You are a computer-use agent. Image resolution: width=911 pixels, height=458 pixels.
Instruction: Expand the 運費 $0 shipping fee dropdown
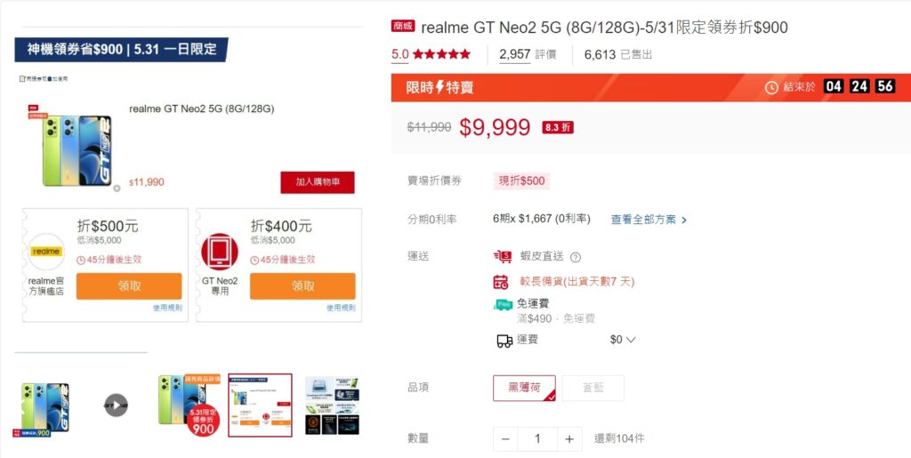[x=624, y=340]
